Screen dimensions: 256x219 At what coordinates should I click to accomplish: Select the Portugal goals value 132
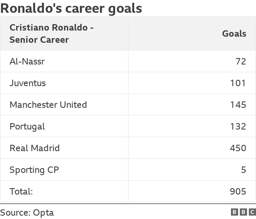click(x=238, y=126)
